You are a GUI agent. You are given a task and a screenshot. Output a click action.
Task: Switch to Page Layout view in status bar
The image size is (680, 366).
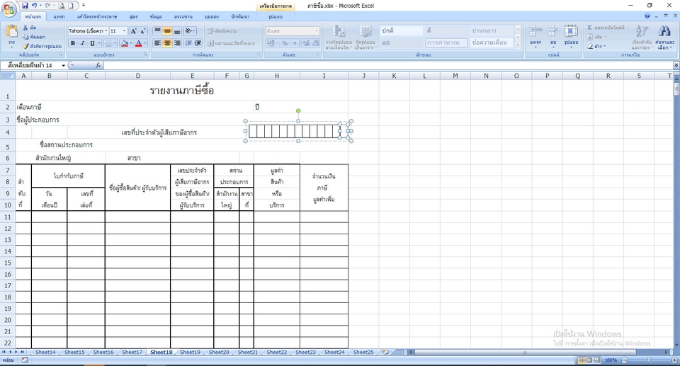click(589, 360)
